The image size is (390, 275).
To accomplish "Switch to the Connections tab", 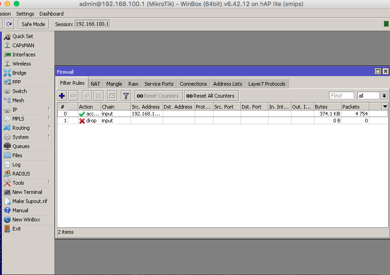I will 193,84.
